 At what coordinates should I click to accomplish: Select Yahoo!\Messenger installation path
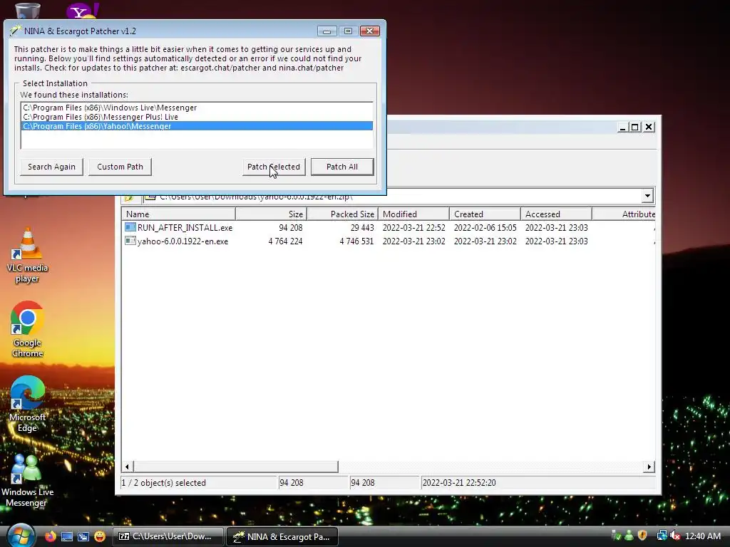pos(197,126)
